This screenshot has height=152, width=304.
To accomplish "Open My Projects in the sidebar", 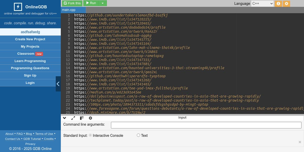I will point(30,47).
